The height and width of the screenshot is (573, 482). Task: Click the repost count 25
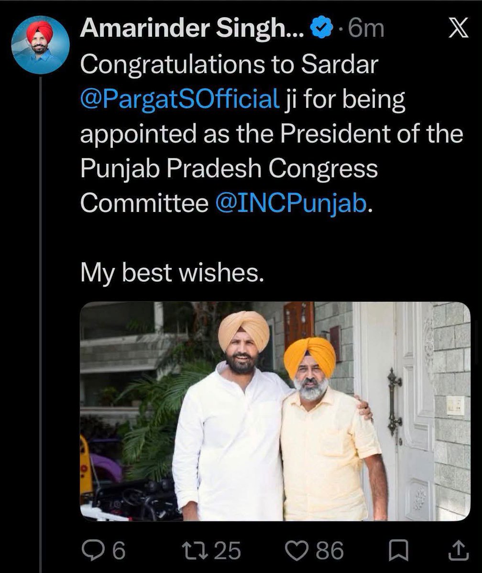[227, 551]
